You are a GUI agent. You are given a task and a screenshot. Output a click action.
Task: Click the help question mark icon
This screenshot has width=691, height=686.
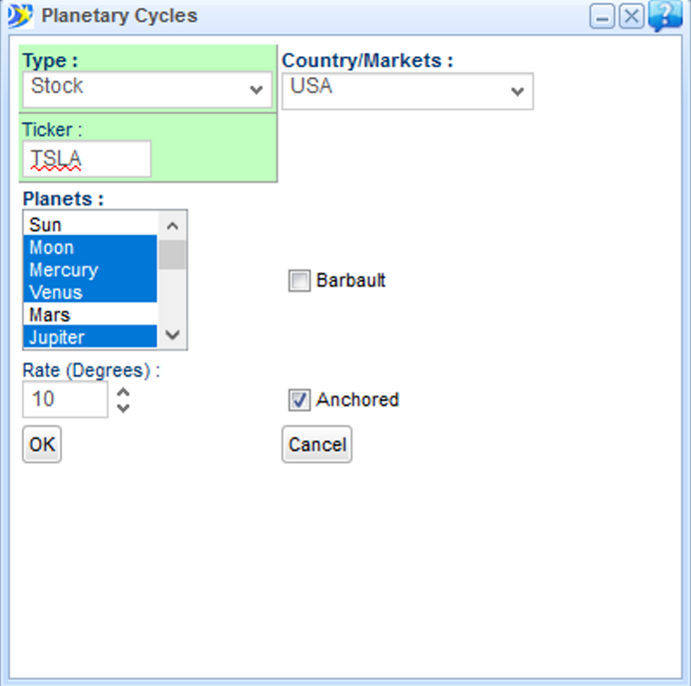pos(664,16)
